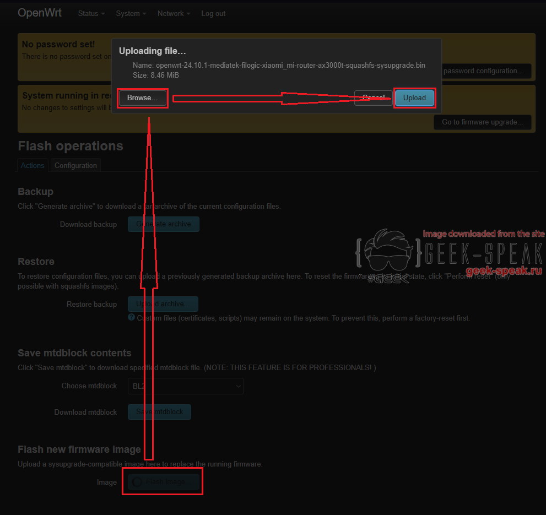Open the password configuration button
546x515 pixels.
pyautogui.click(x=486, y=71)
